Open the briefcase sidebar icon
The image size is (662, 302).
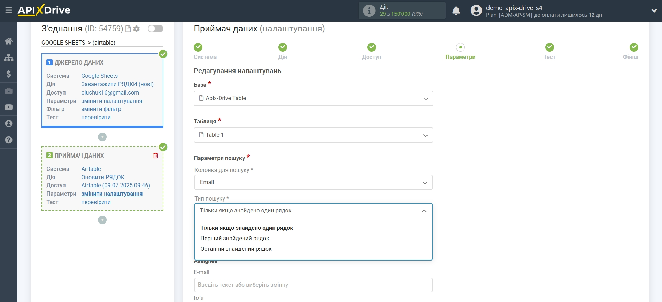tap(9, 91)
